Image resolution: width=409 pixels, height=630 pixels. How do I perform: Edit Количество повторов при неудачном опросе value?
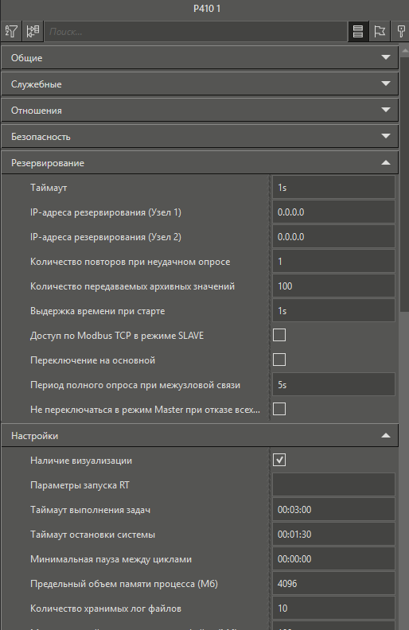[x=333, y=262]
